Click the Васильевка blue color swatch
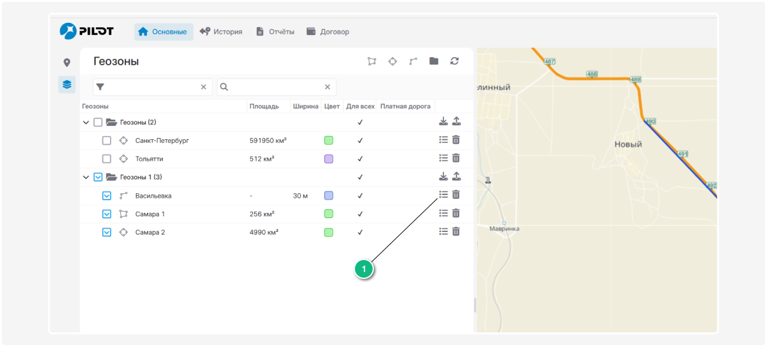The width and height of the screenshot is (767, 347). coord(329,196)
